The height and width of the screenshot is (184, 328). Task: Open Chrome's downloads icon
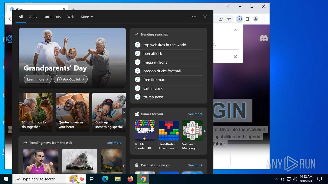(x=239, y=19)
